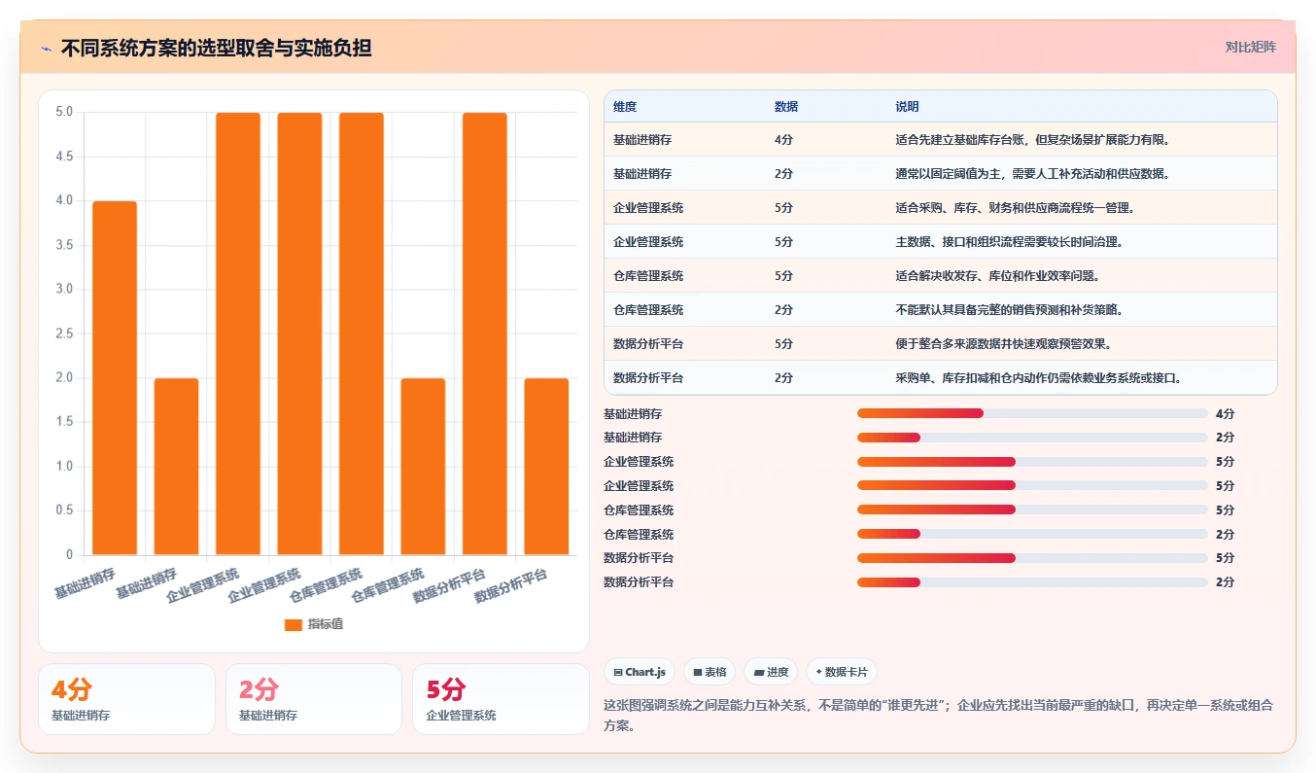Click the title 不同系统方案的选型取舍与实施负担
Viewport: 1316px width, 773px height.
point(217,48)
